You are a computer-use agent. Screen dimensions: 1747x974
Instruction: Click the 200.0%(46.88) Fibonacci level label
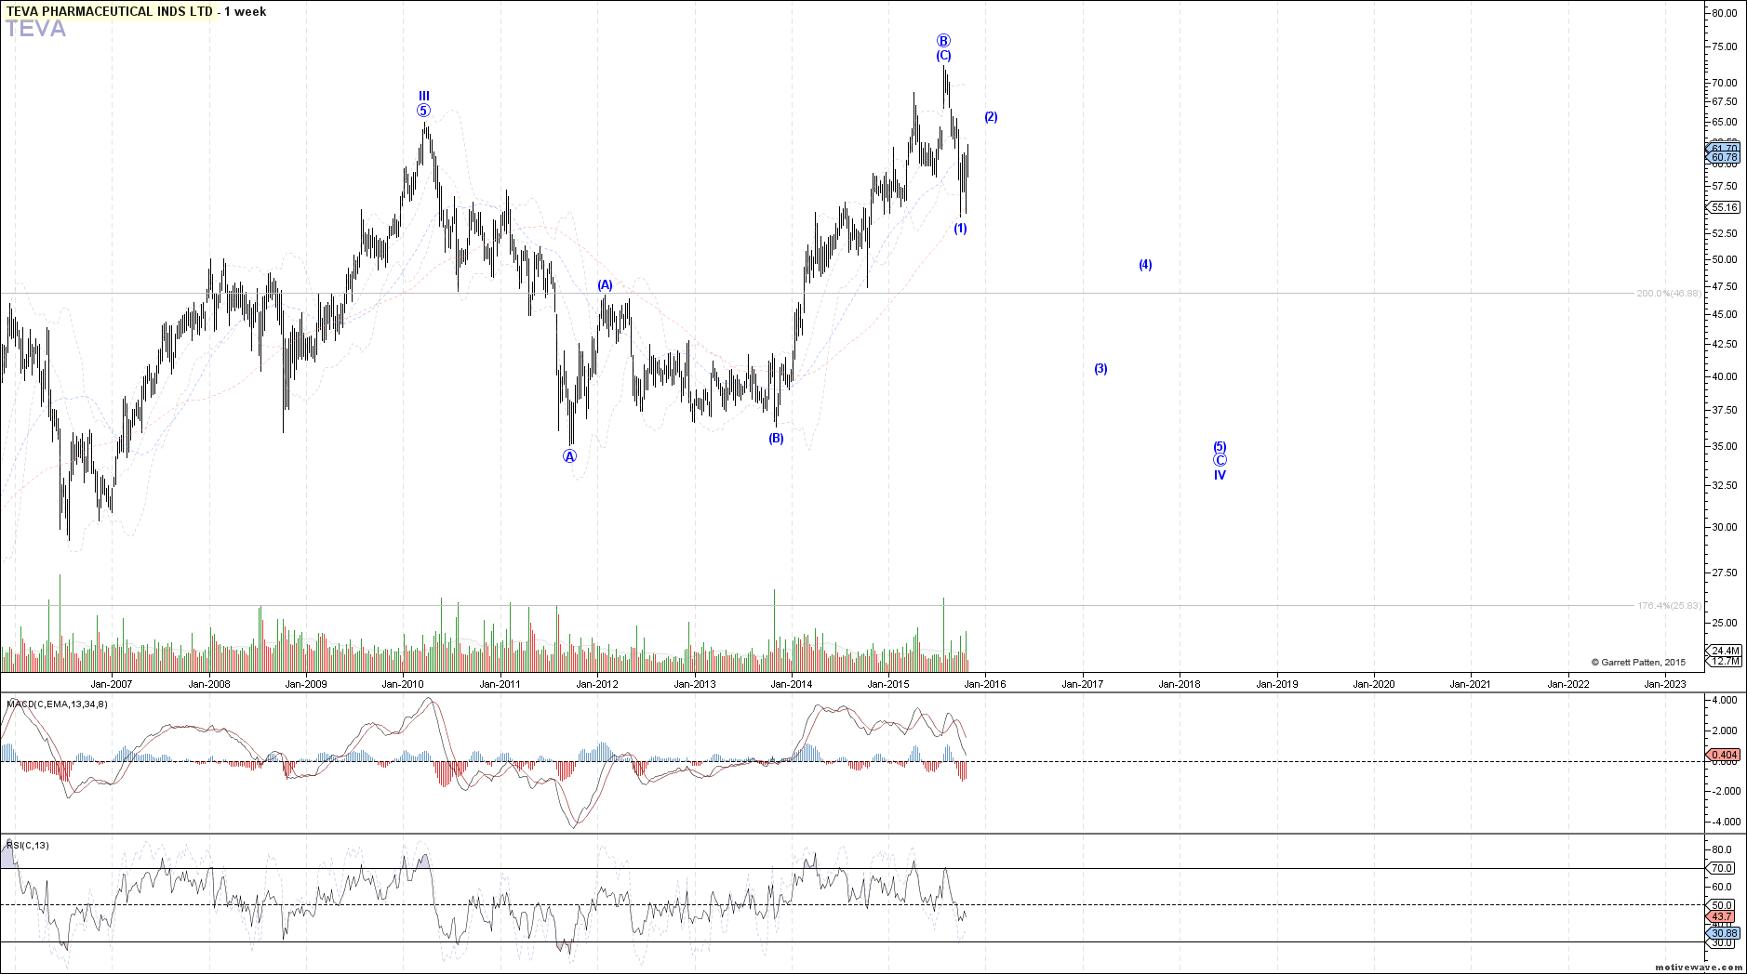point(1669,293)
